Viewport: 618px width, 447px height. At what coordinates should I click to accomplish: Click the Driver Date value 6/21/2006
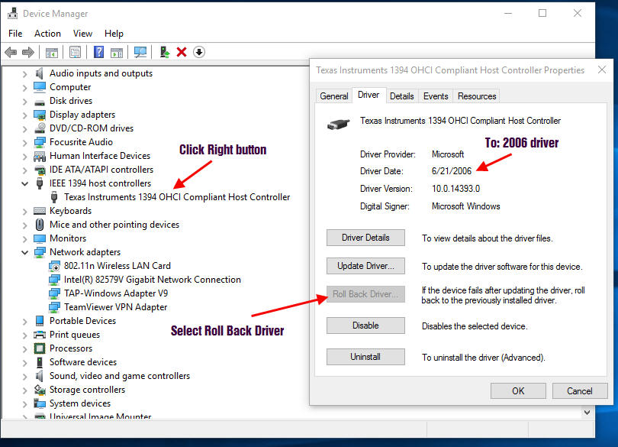coord(451,171)
